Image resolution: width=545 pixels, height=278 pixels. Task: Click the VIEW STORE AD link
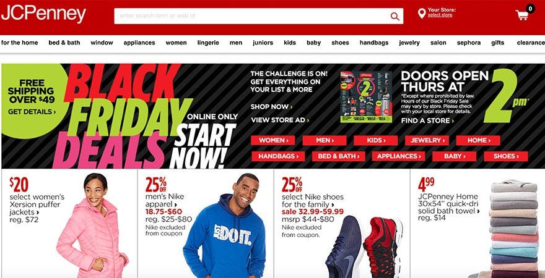coord(280,120)
